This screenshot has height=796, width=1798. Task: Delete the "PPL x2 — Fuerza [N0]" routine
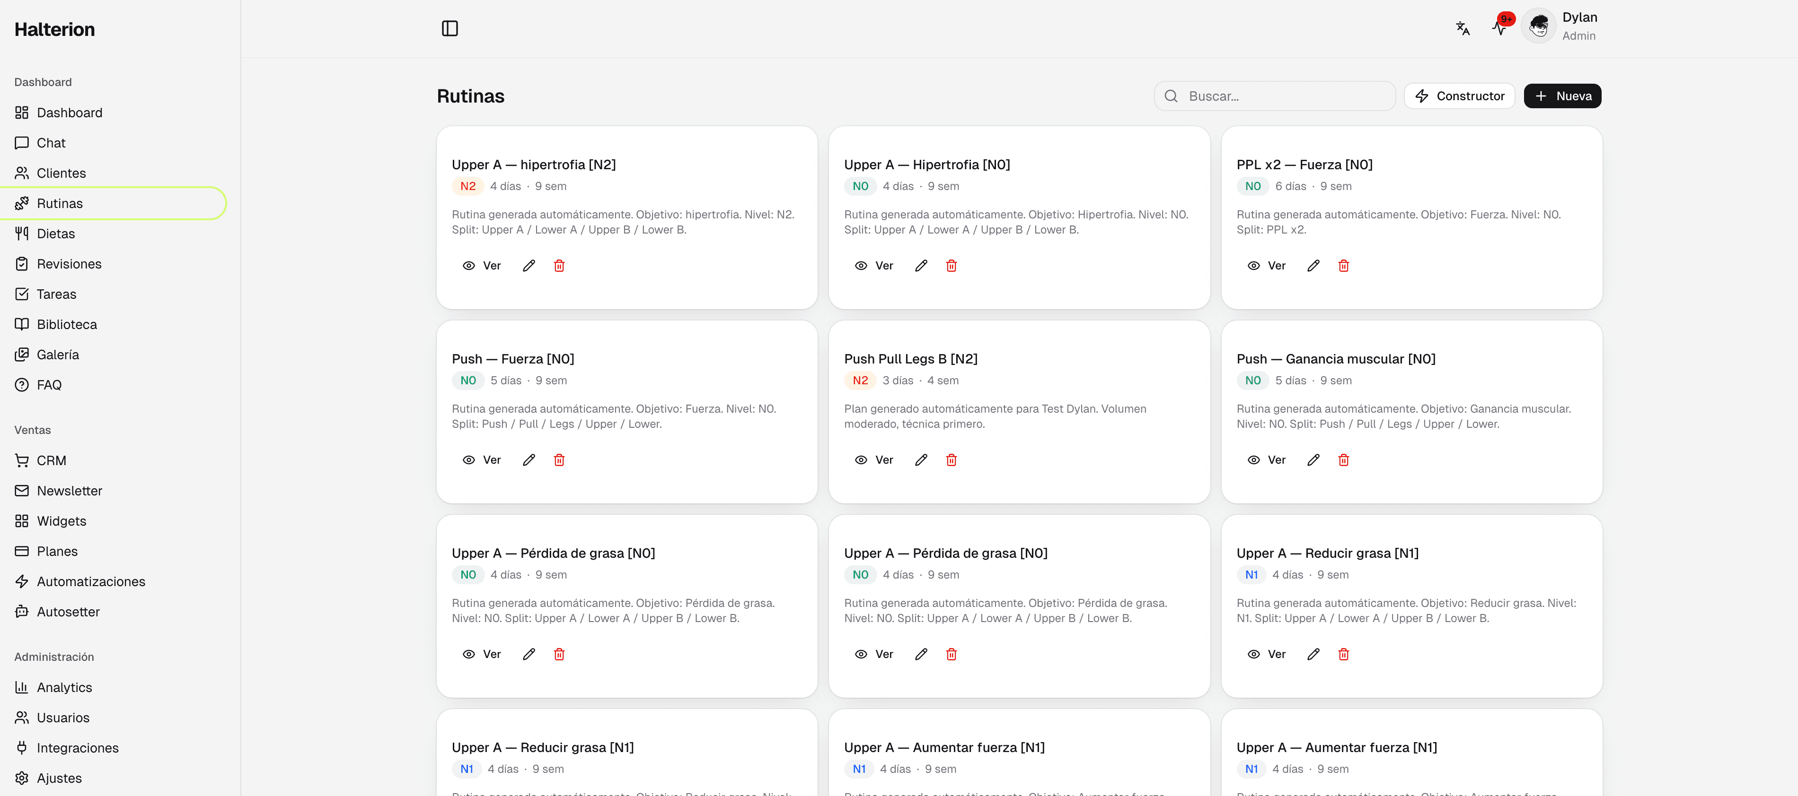coord(1344,266)
